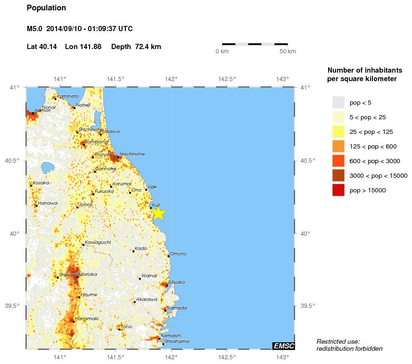Select the Kawaguchi town marker
Viewport: 412px width, 364px height.
(x=83, y=245)
